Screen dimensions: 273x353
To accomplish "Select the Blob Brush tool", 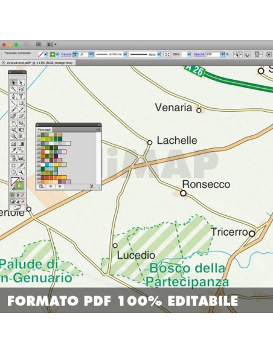I will [x=13, y=115].
